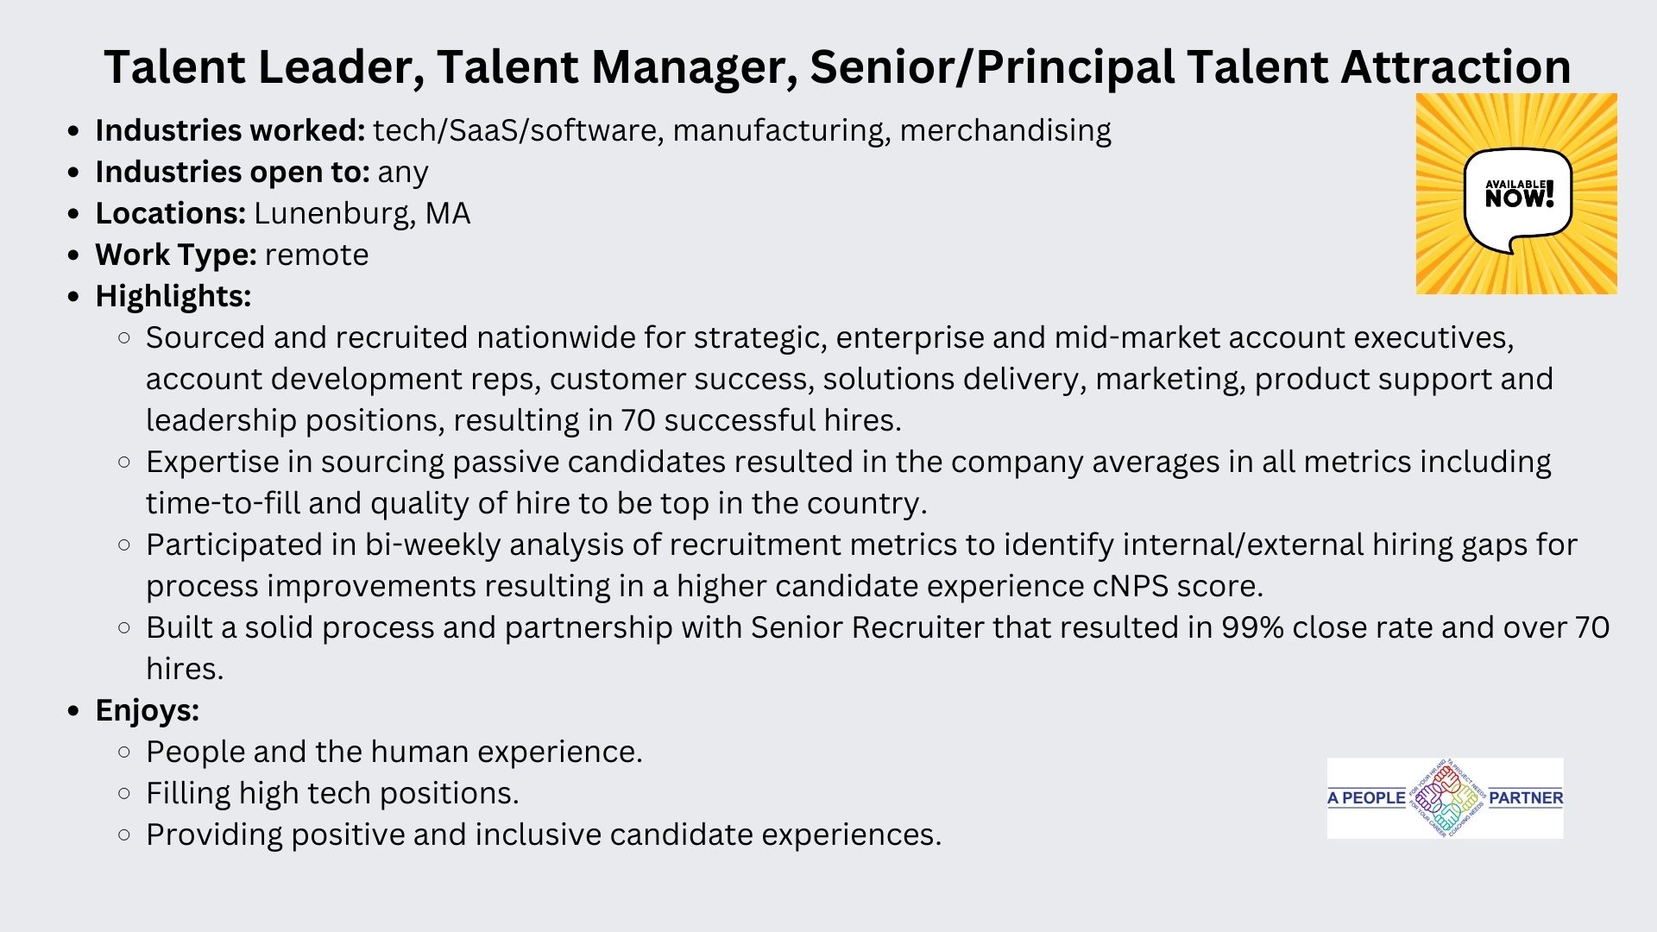The image size is (1657, 932).
Task: Click the 'A PEOPLE' logo text
Action: click(1366, 798)
